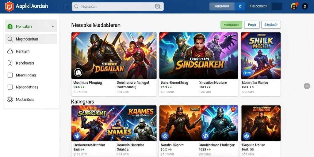
Task: Toggle the Mientdoolas checkbox
Action: [x=10, y=75]
